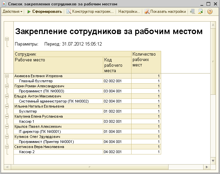The height and width of the screenshot is (174, 220).
Task: Open Конструктор настроек wizard icon
Action: (x=69, y=11)
